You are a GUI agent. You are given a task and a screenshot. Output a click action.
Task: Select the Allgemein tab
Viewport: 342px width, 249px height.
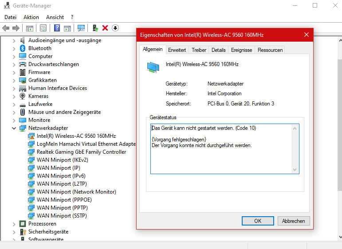153,50
